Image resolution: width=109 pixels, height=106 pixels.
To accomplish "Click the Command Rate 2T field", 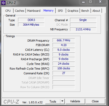I will 64,73.
